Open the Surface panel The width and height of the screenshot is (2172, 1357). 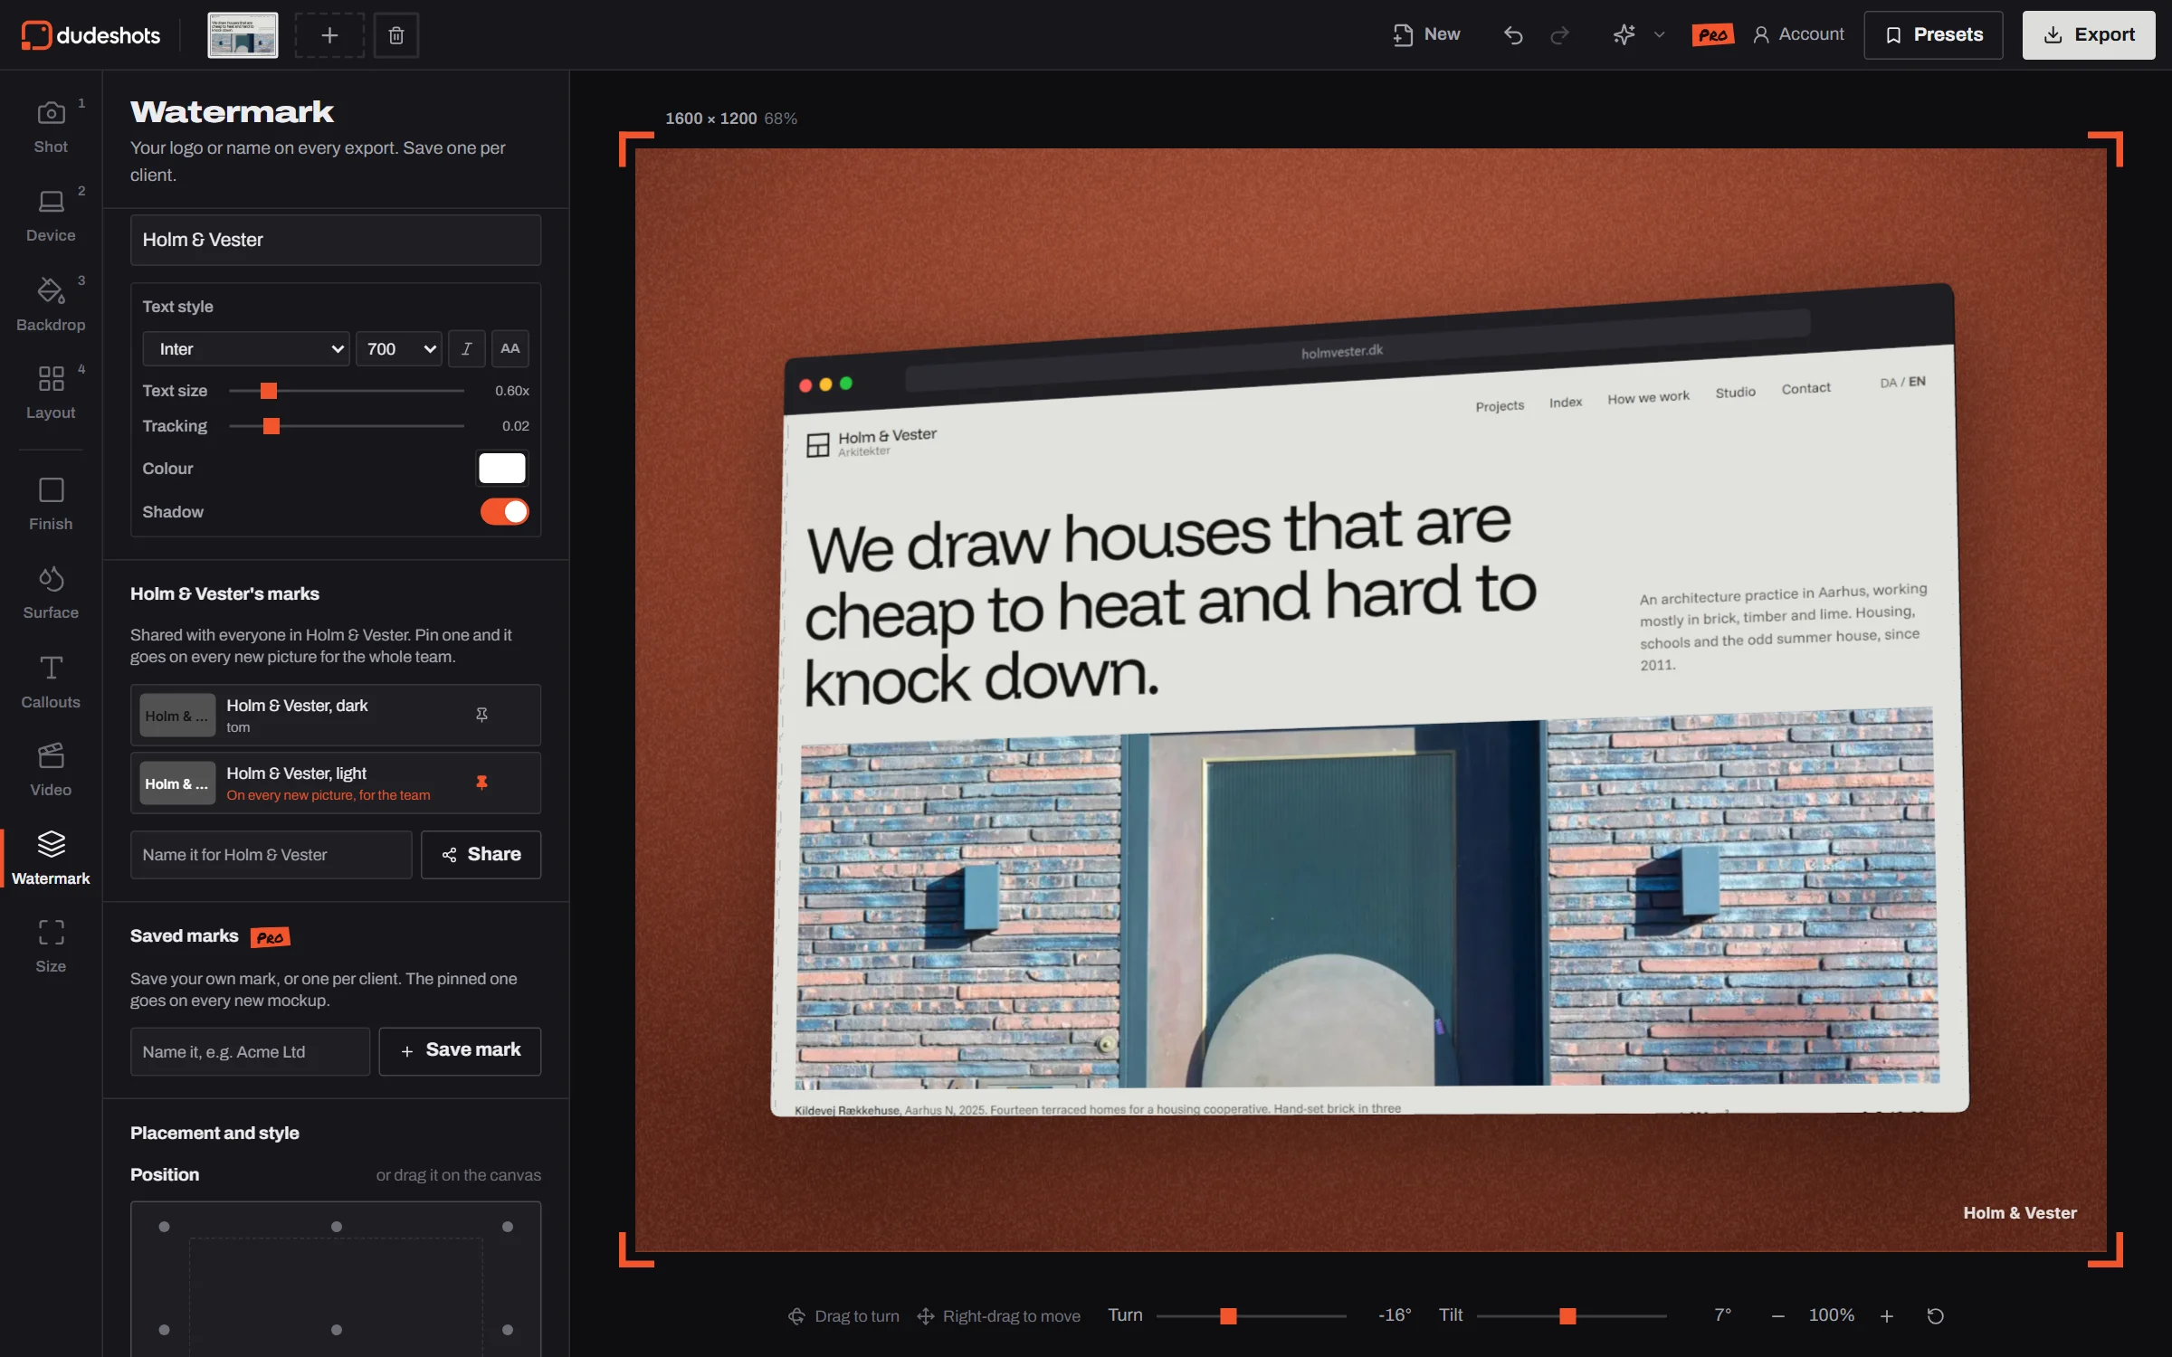tap(51, 593)
